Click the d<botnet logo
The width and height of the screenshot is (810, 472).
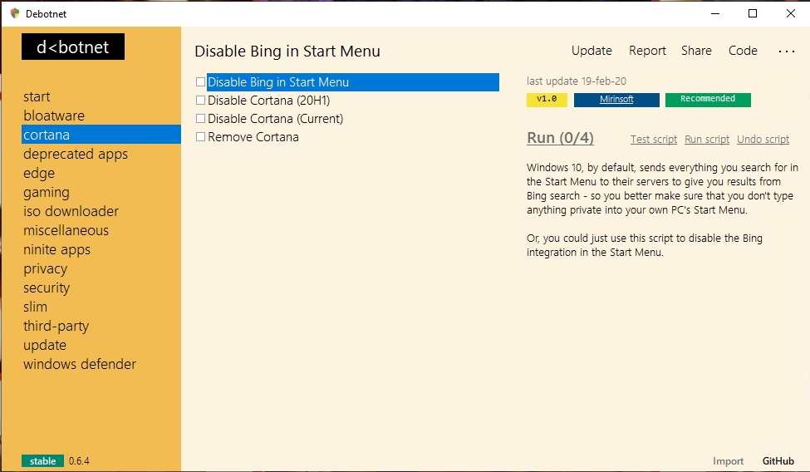point(73,47)
